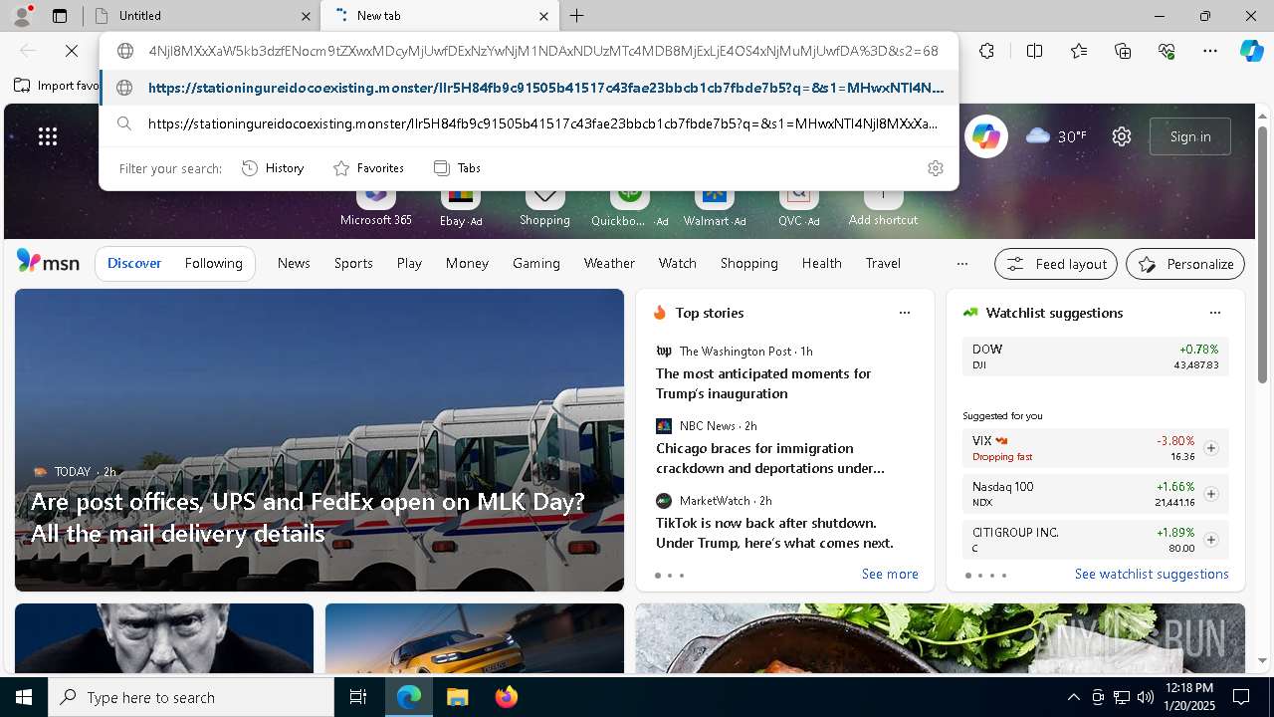The image size is (1274, 717).
Task: Stop loading the page
Action: [73, 51]
